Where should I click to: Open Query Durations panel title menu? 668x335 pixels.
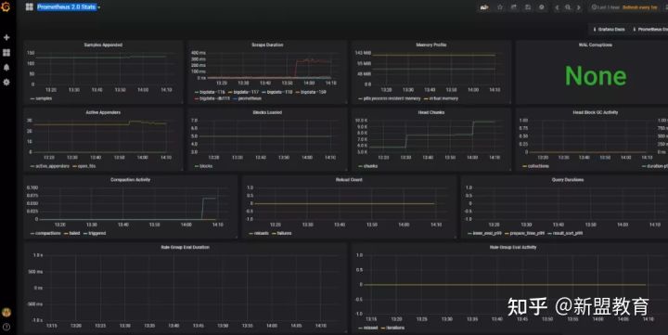click(568, 180)
